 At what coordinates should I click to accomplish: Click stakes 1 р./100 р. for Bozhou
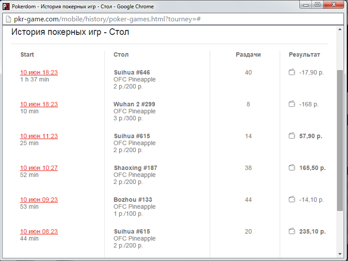[x=128, y=214]
